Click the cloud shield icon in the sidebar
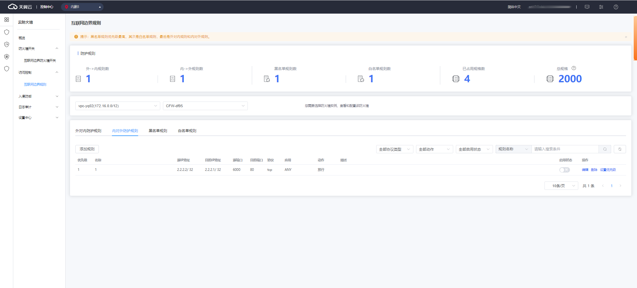 7,44
